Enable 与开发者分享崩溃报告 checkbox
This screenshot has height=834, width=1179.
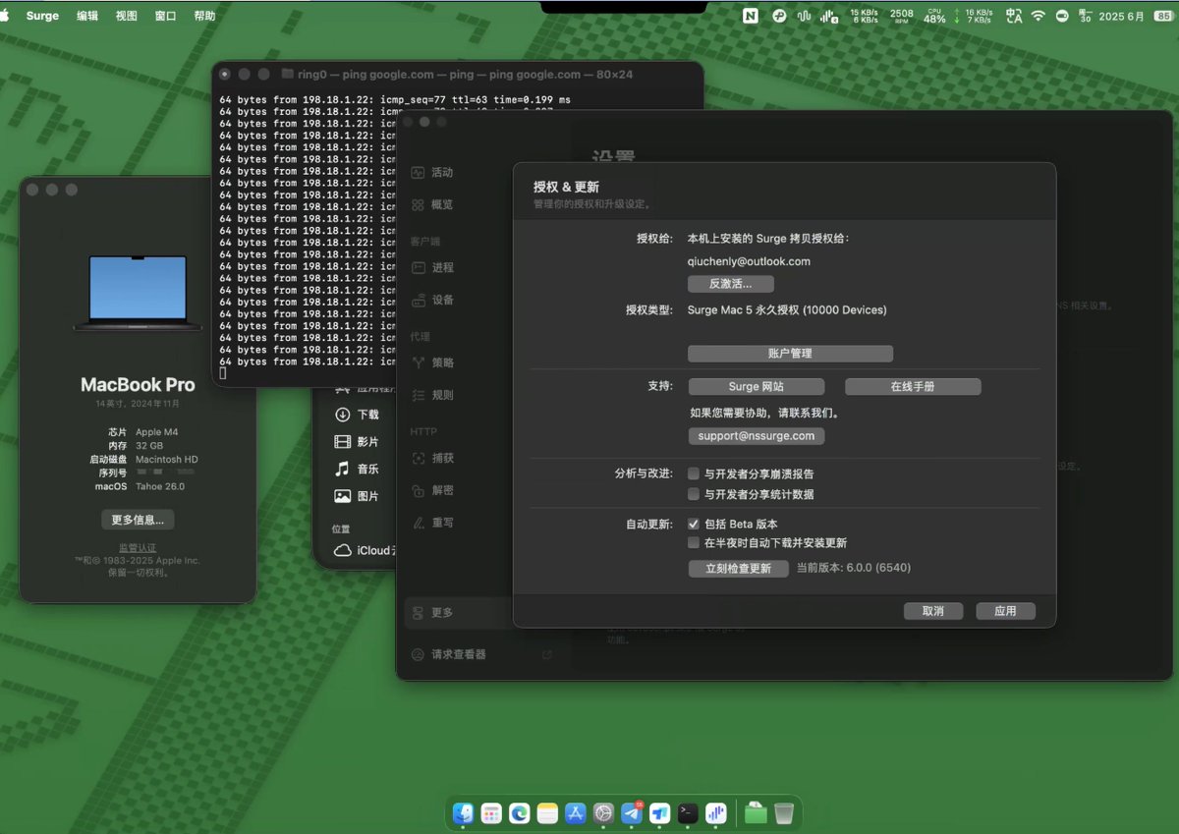(x=695, y=473)
